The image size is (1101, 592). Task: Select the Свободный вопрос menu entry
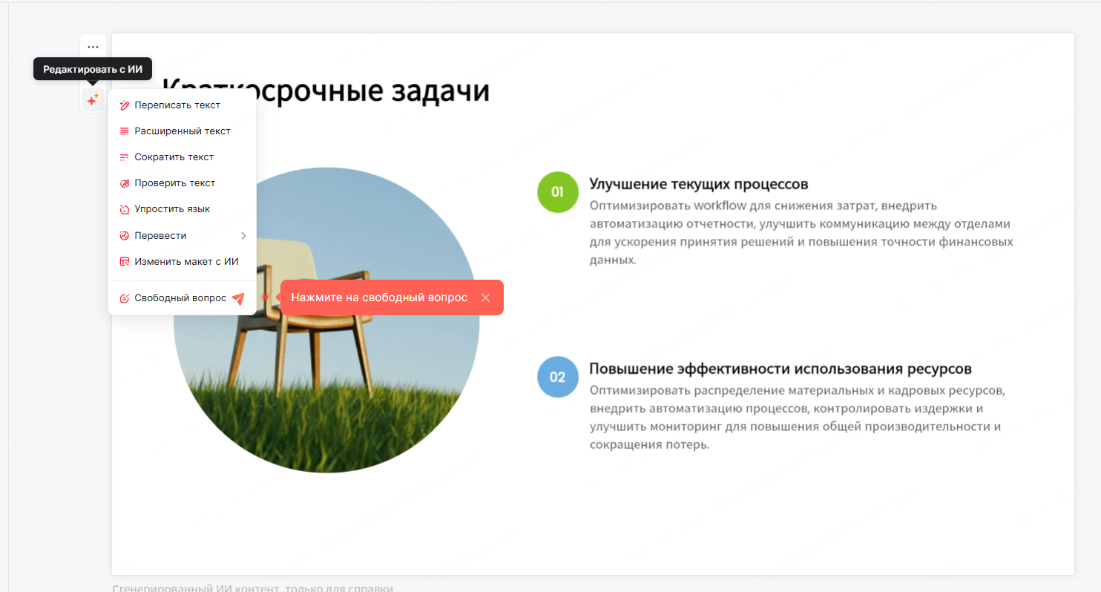coord(180,298)
